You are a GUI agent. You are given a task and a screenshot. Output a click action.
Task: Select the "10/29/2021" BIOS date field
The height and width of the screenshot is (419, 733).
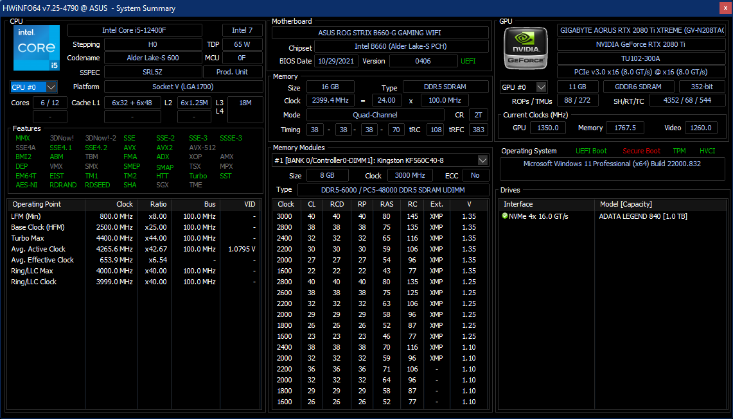click(336, 61)
